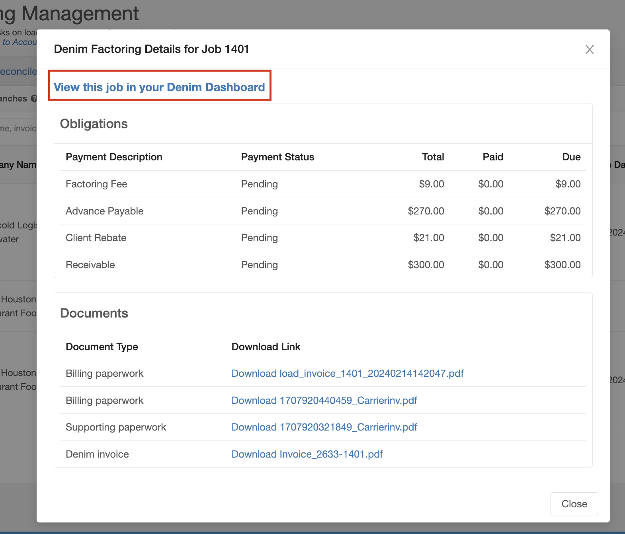Click the Due column header
625x534 pixels.
pos(571,157)
